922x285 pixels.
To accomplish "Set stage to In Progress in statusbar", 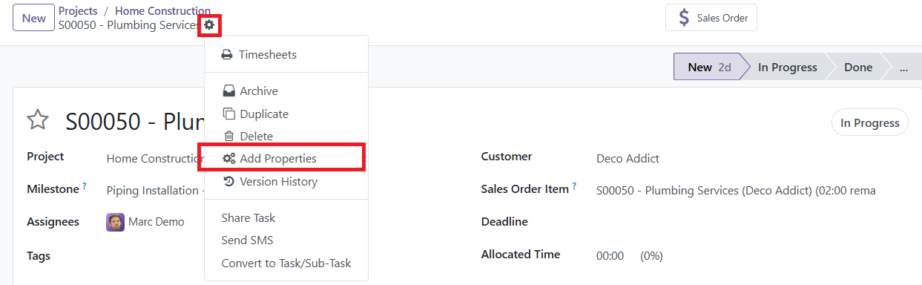I will click(786, 67).
